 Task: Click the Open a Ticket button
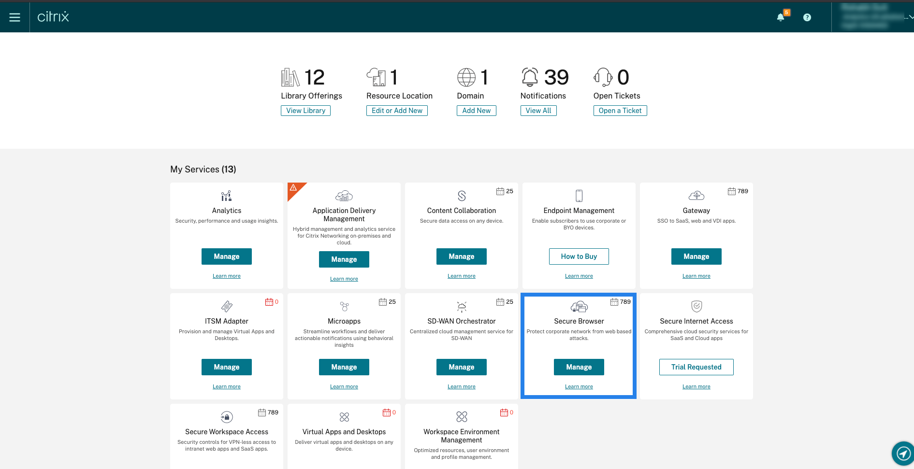[x=620, y=111]
